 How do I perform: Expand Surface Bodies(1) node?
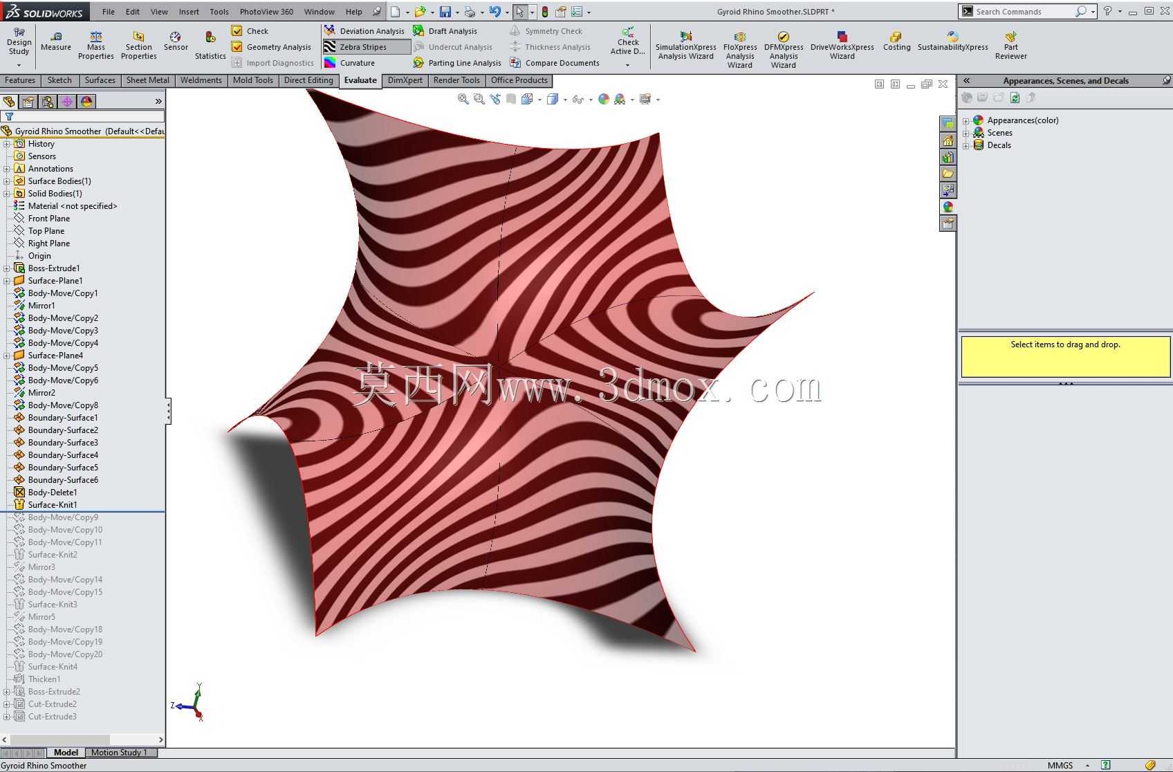tap(7, 181)
